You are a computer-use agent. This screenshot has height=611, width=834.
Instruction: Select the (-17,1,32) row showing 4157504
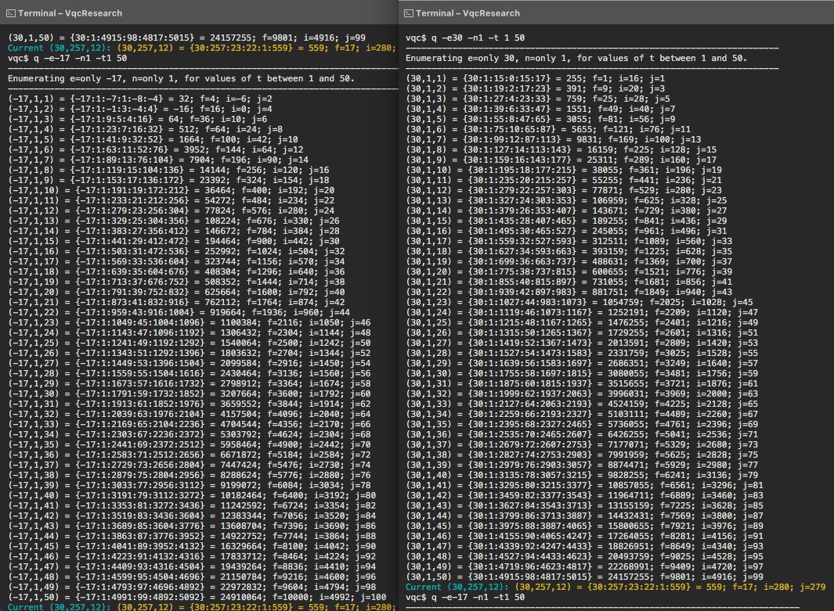189,414
